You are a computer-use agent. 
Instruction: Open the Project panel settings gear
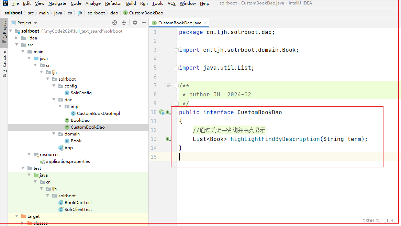[x=135, y=23]
